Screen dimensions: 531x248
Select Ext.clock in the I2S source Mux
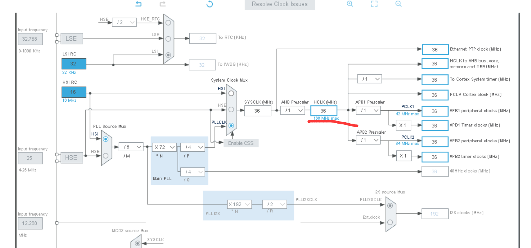tap(390, 222)
